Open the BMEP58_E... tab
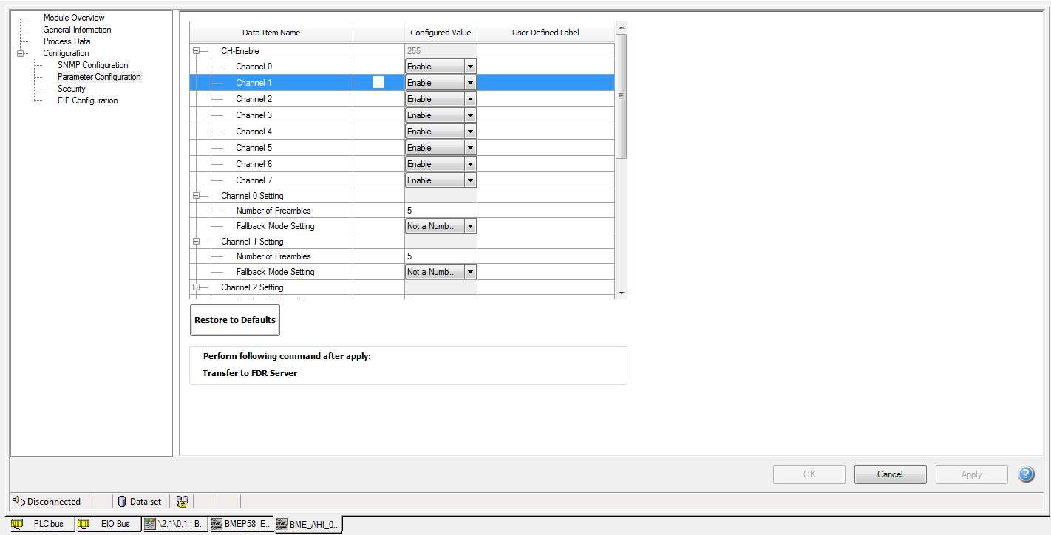Viewport: 1051px width, 535px height. point(241,524)
